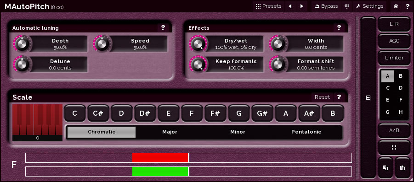
Task: Select preset slot F
Action: pos(401,100)
